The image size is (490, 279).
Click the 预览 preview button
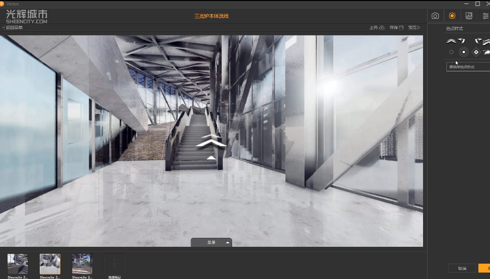[x=414, y=28]
